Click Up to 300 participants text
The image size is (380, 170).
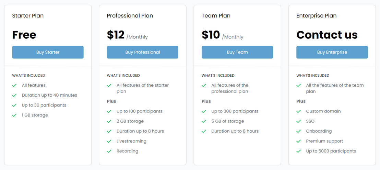(x=235, y=111)
